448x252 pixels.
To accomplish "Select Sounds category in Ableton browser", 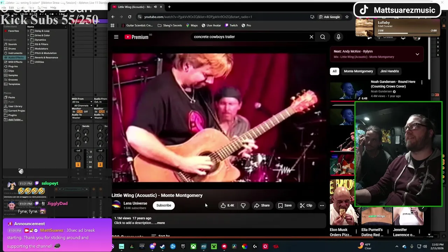I will coord(13,44).
